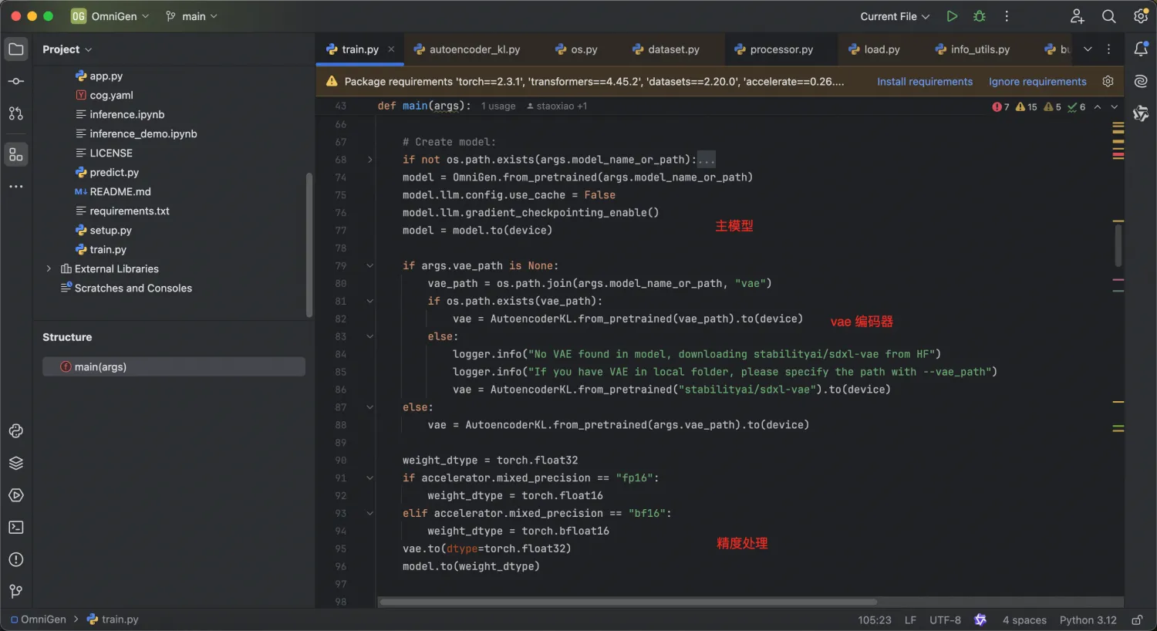The image size is (1157, 631).
Task: Open the Current File run configuration dropdown
Action: (x=895, y=16)
